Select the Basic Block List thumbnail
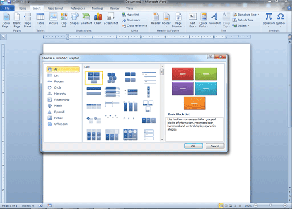 [94, 78]
